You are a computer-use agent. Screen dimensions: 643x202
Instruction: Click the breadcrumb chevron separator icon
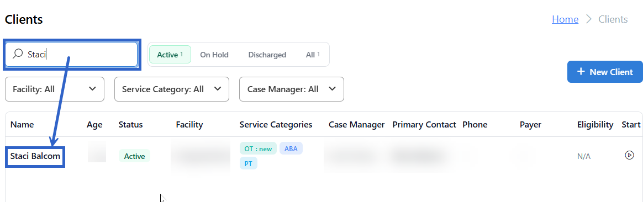click(x=589, y=19)
